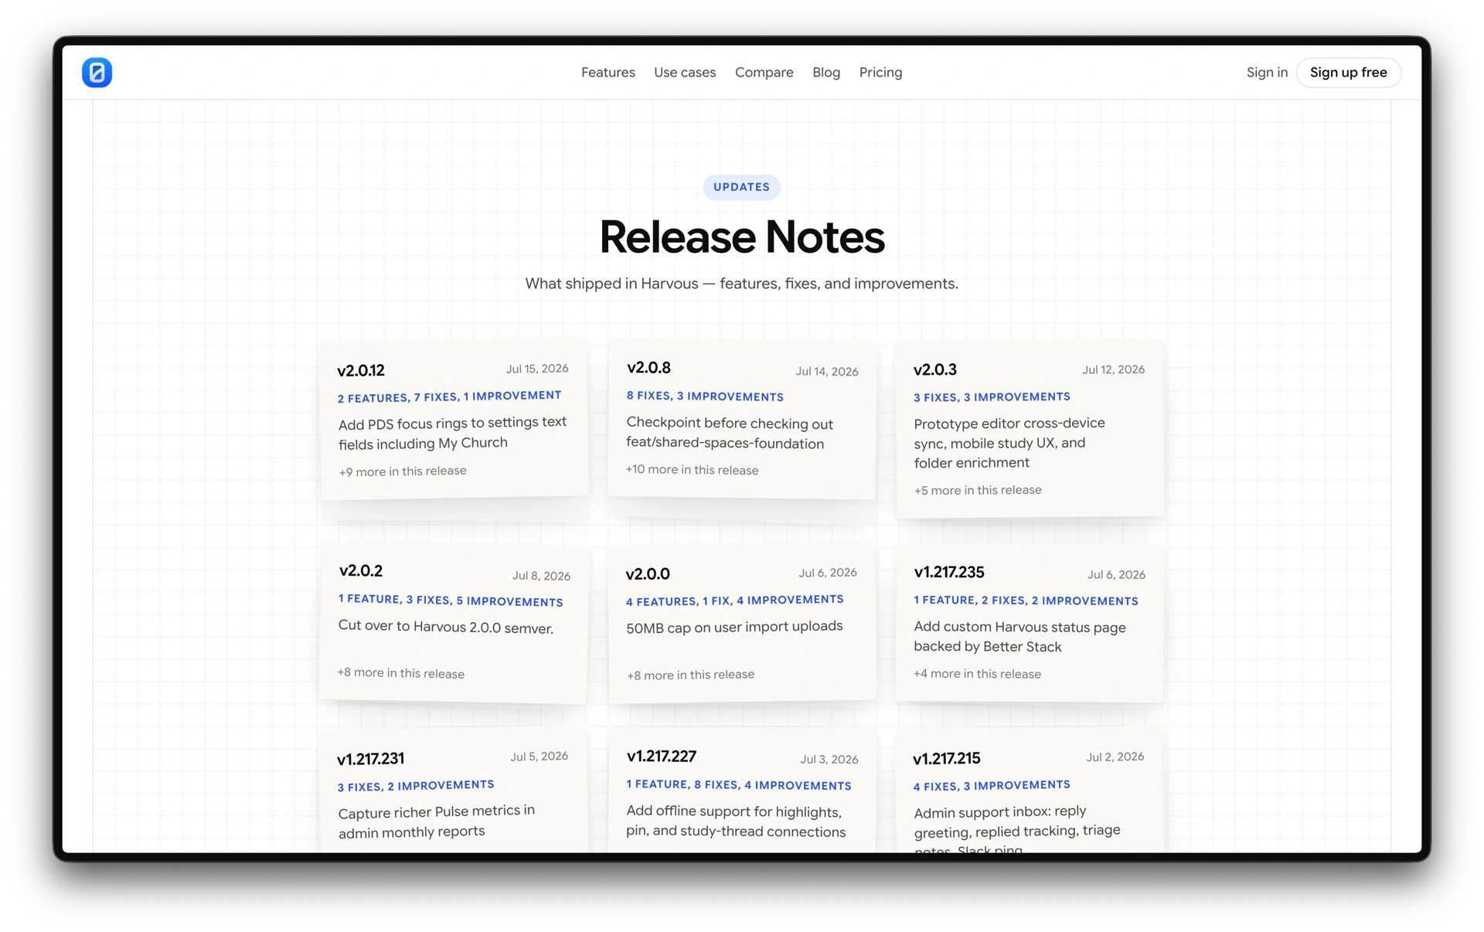Screen dimensions: 1484x932
Task: Click 'Admin support inbox' description
Action: (x=1017, y=830)
